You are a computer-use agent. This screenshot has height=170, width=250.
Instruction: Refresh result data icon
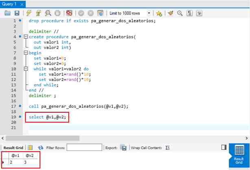pyautogui.click(x=41, y=148)
